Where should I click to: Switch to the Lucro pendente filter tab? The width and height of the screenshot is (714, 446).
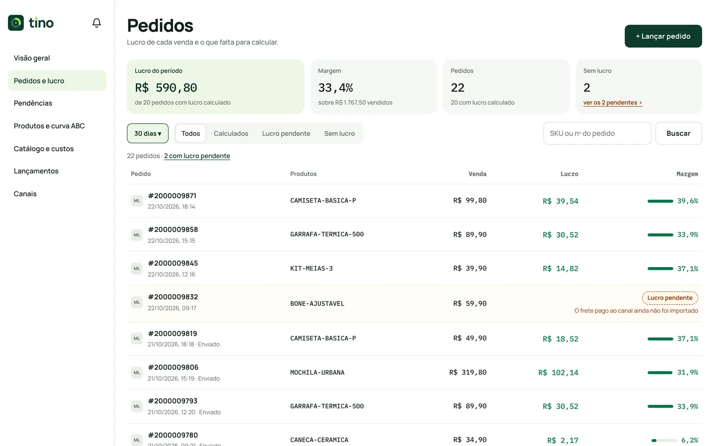(x=286, y=133)
